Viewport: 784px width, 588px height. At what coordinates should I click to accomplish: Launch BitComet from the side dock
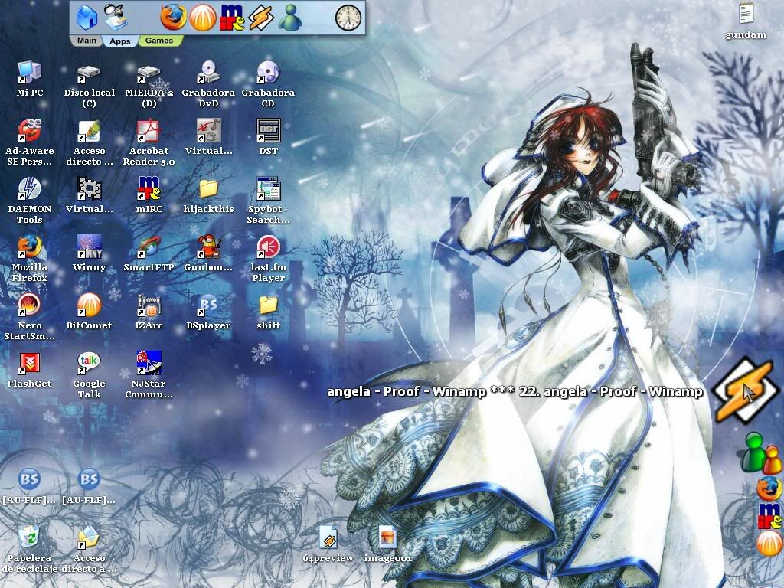coord(769,544)
